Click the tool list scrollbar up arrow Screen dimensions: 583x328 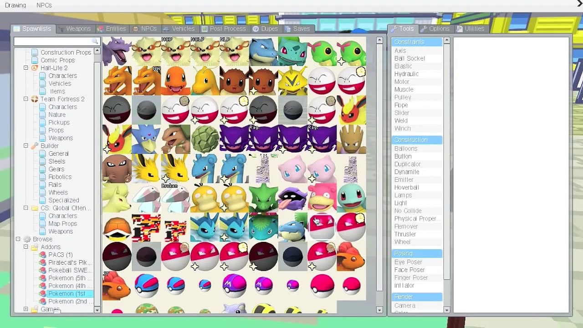tap(447, 41)
